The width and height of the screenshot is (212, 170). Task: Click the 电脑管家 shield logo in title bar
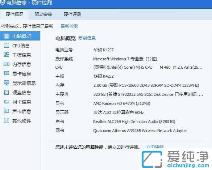pyautogui.click(x=3, y=3)
